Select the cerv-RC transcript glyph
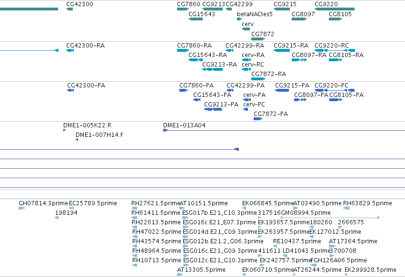The height and width of the screenshot is (277, 405). (x=246, y=69)
